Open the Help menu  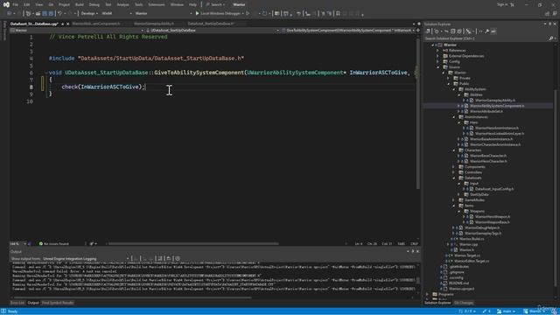pyautogui.click(x=192, y=4)
